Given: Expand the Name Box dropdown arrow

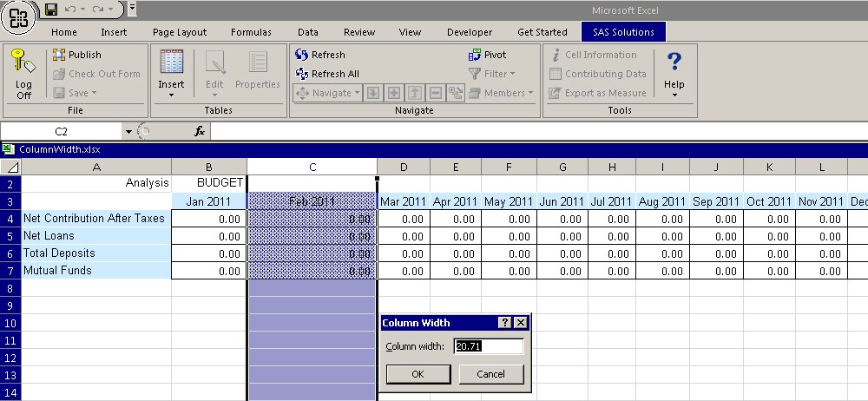Looking at the screenshot, I should tap(129, 132).
